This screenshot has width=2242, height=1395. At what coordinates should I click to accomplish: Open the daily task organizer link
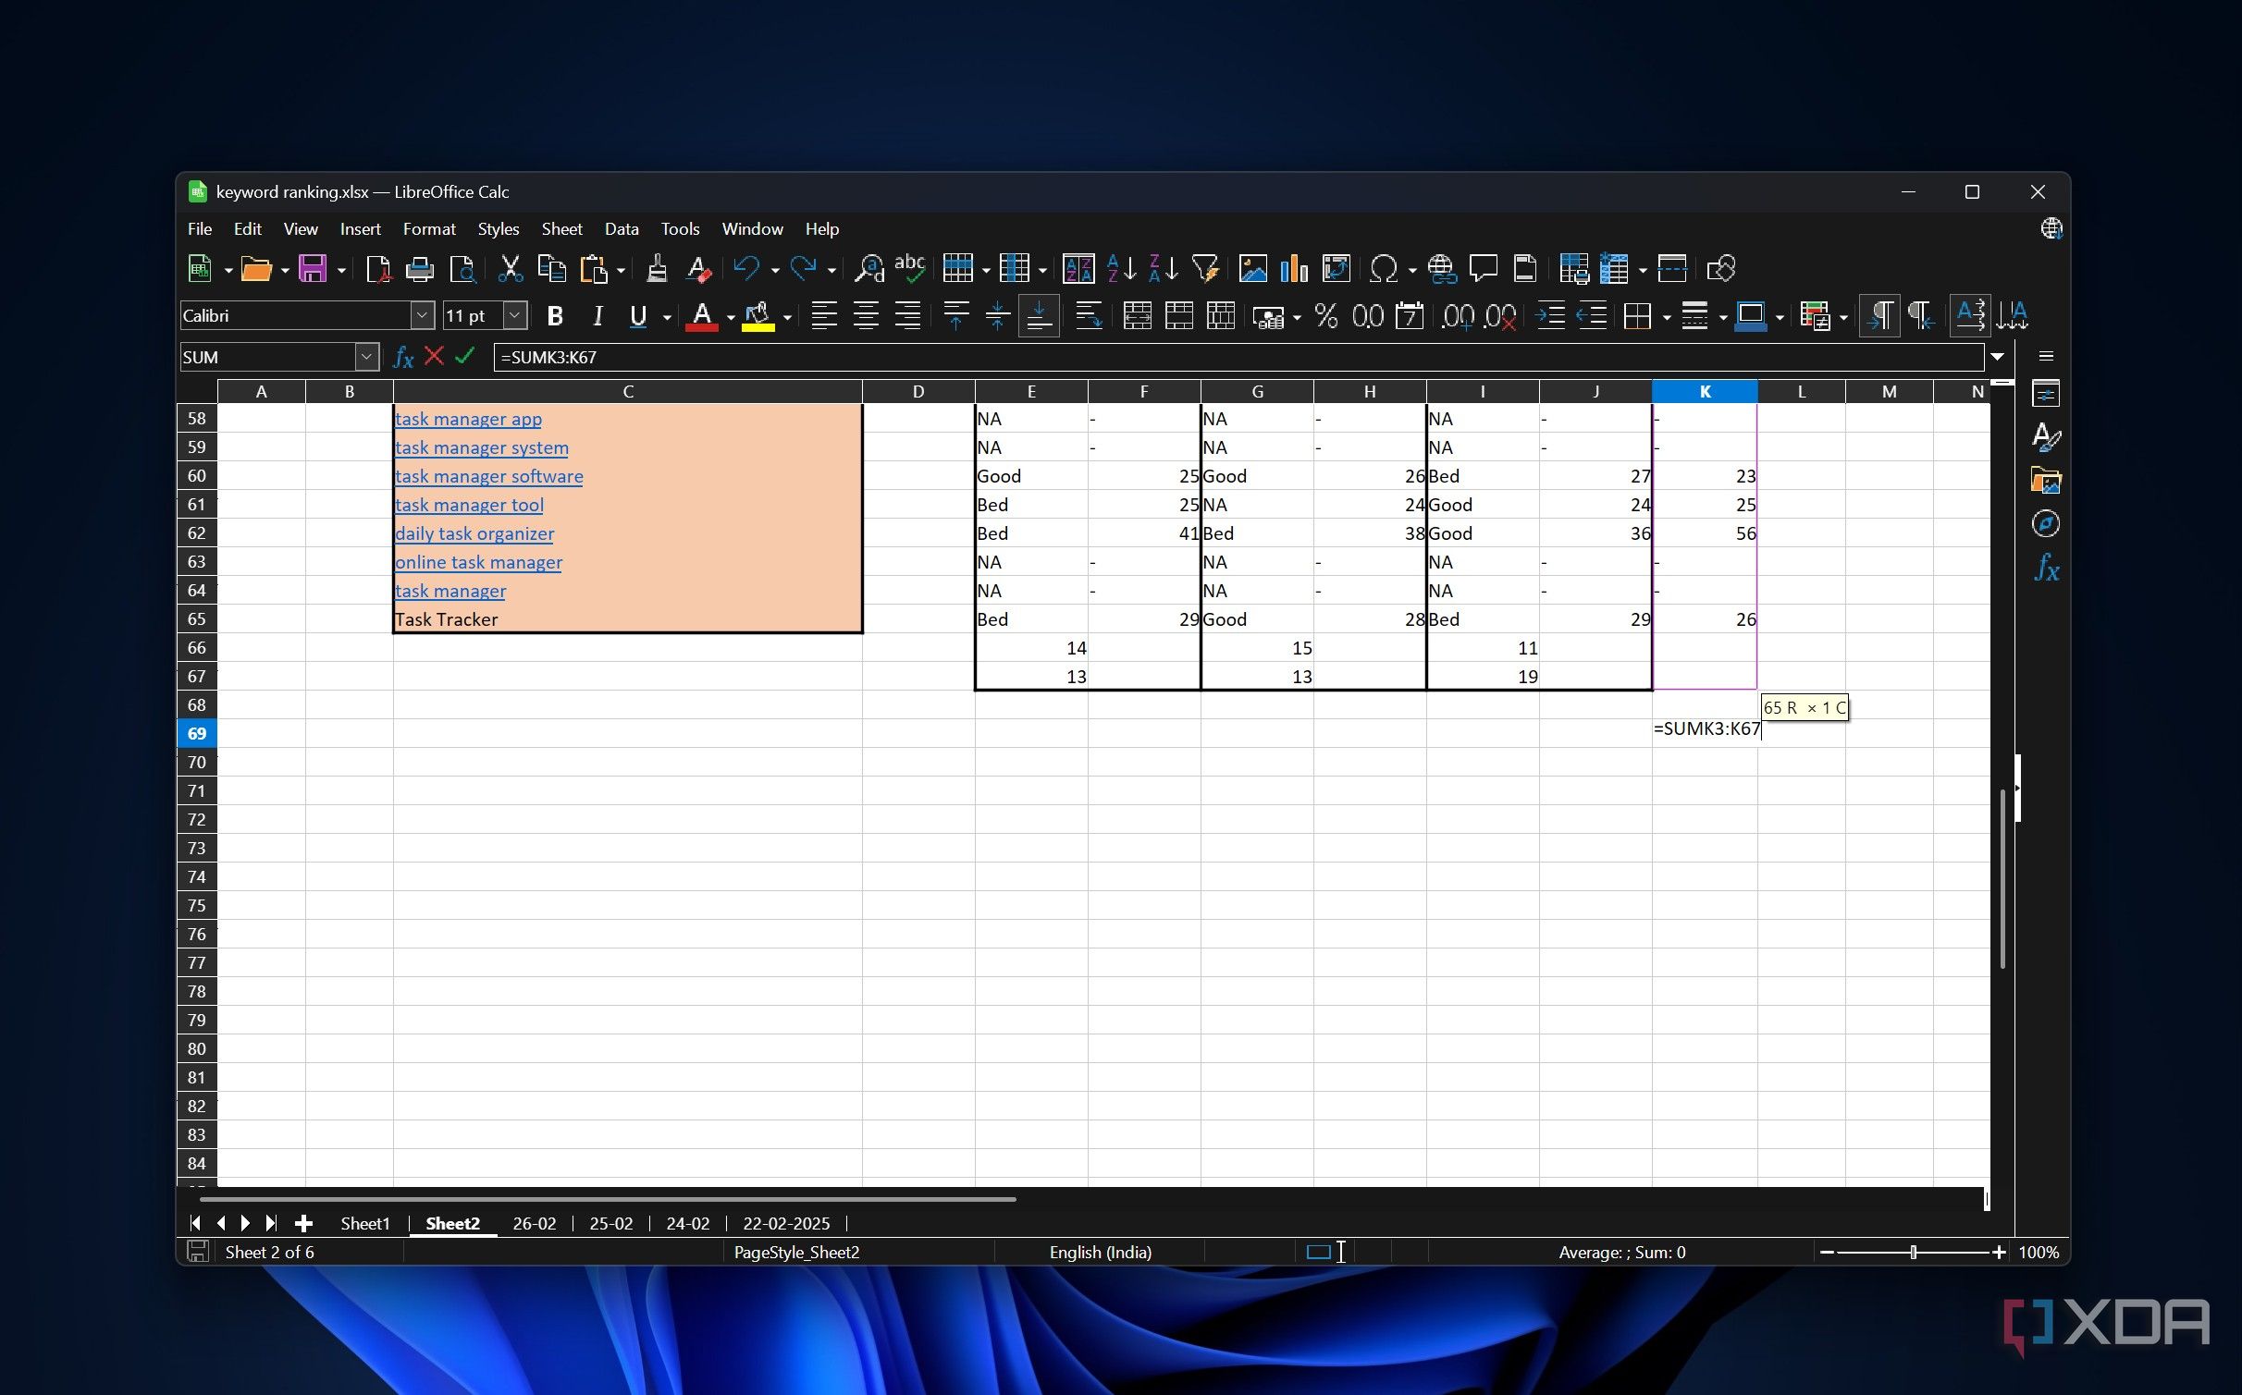(x=474, y=533)
